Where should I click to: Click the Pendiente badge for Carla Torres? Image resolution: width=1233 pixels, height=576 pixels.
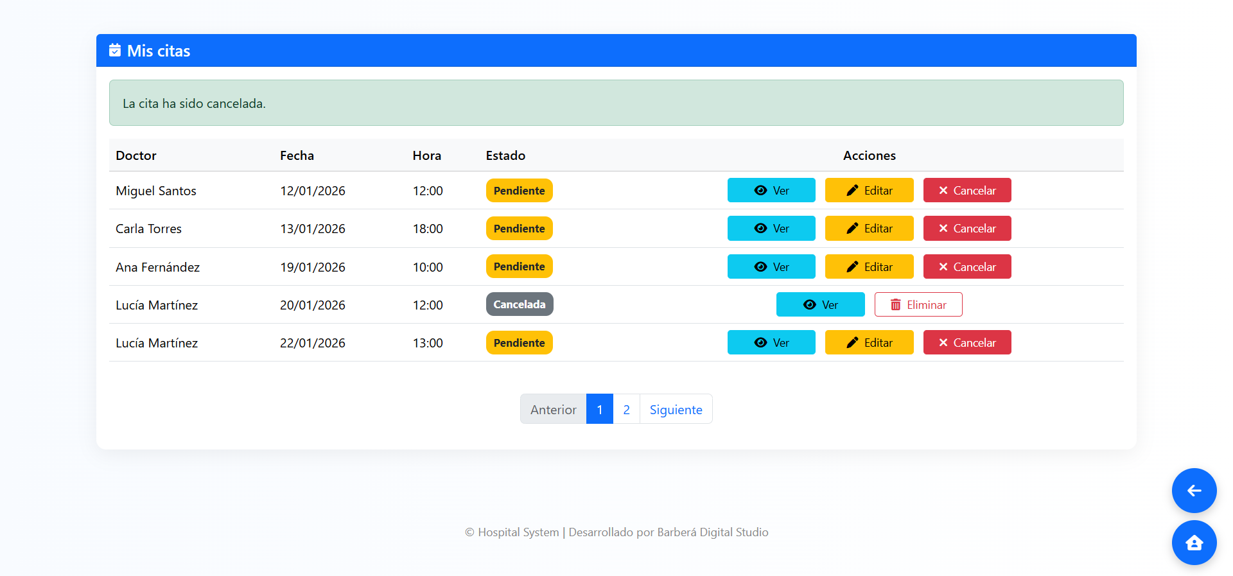(519, 228)
